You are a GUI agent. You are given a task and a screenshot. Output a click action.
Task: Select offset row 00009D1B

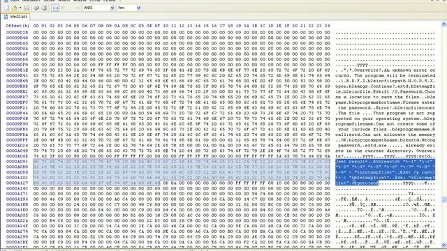17,33
